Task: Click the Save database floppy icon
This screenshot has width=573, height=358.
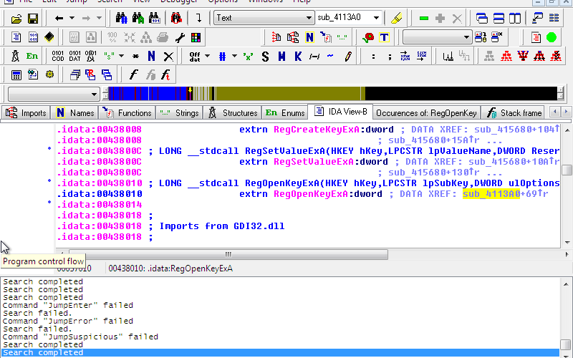Action: (x=33, y=18)
